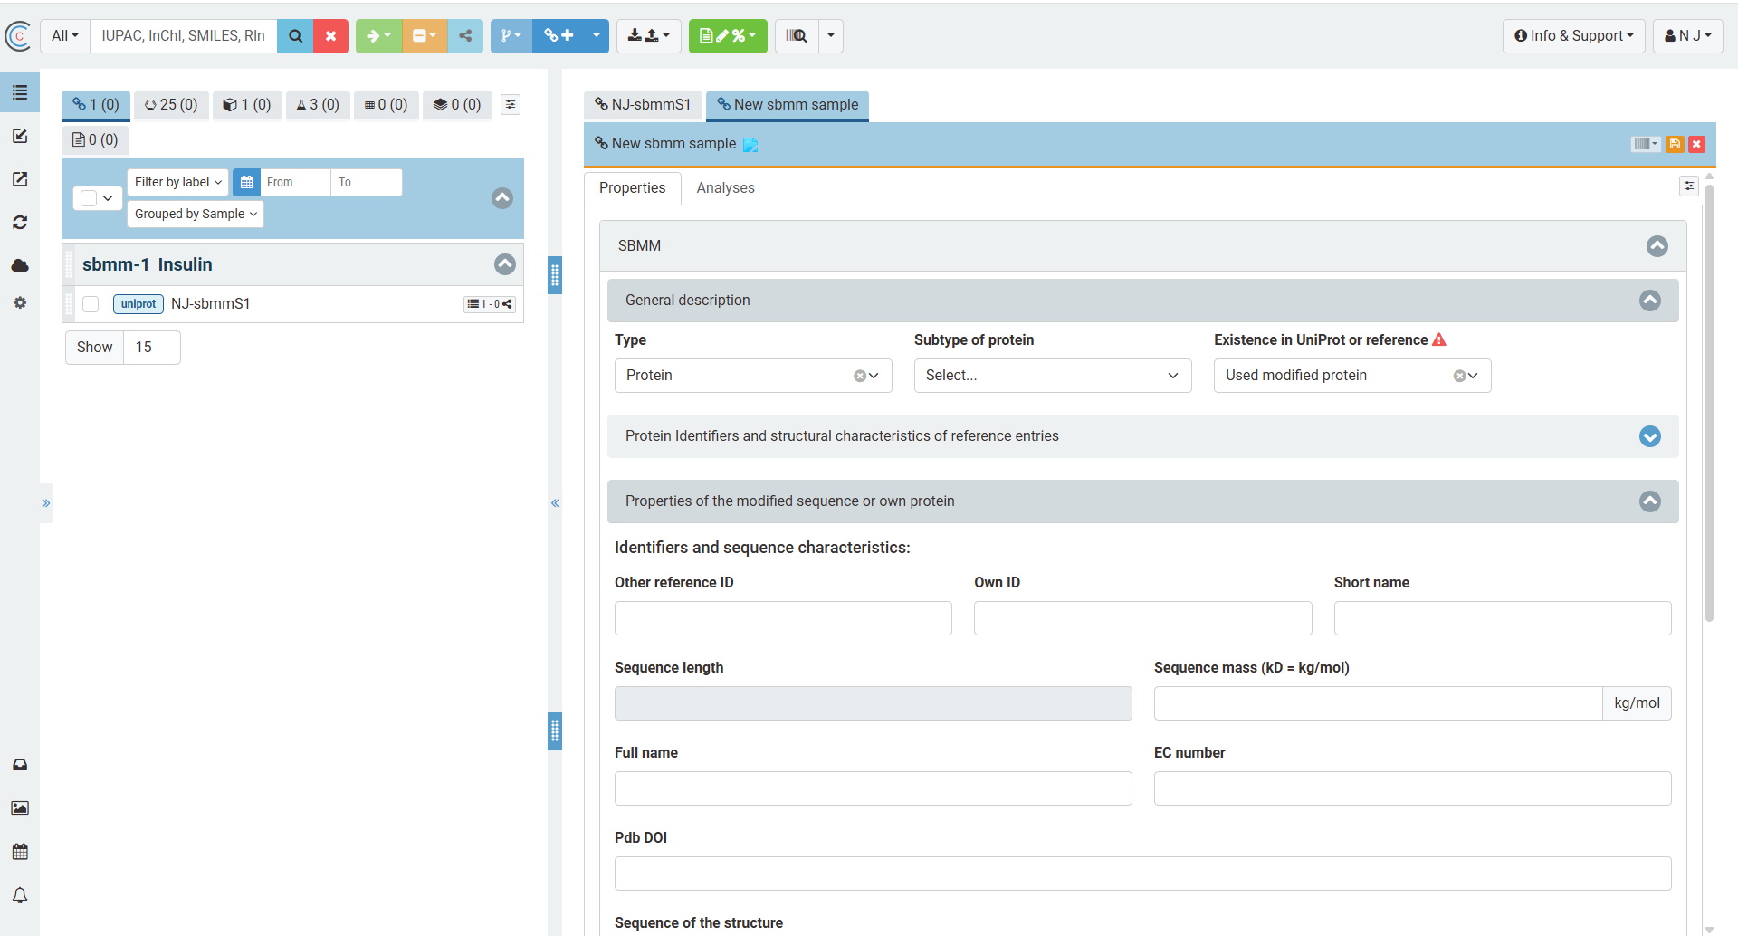
Task: Collapse the sbmm-1 Insulin group
Action: (505, 264)
